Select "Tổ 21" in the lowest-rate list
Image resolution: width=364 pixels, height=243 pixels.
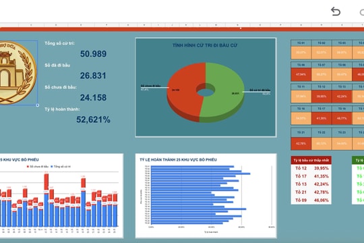click(301, 192)
